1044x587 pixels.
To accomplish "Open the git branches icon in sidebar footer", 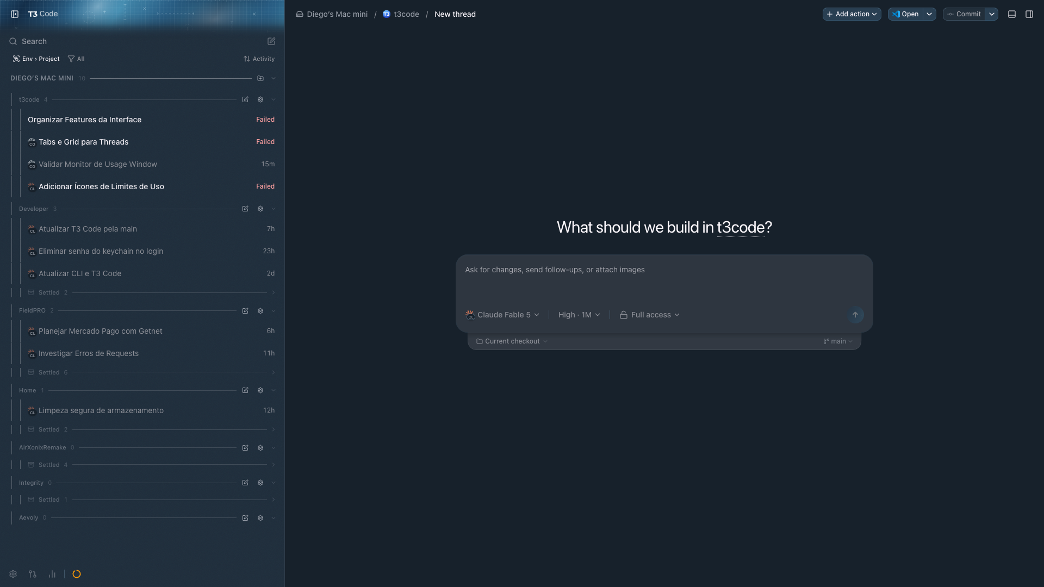I will coord(33,574).
